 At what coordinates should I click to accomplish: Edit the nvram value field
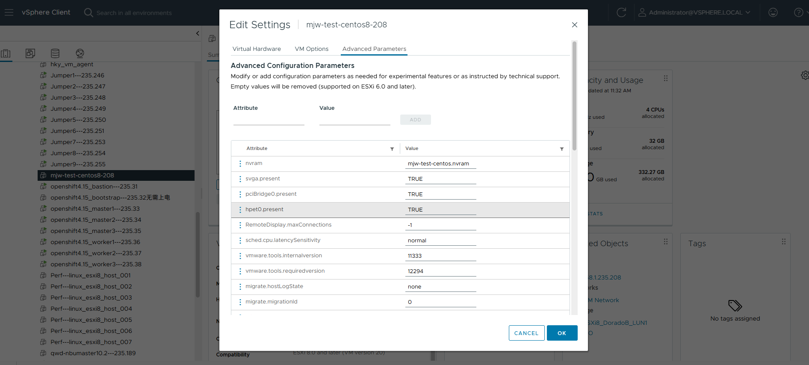pyautogui.click(x=441, y=164)
